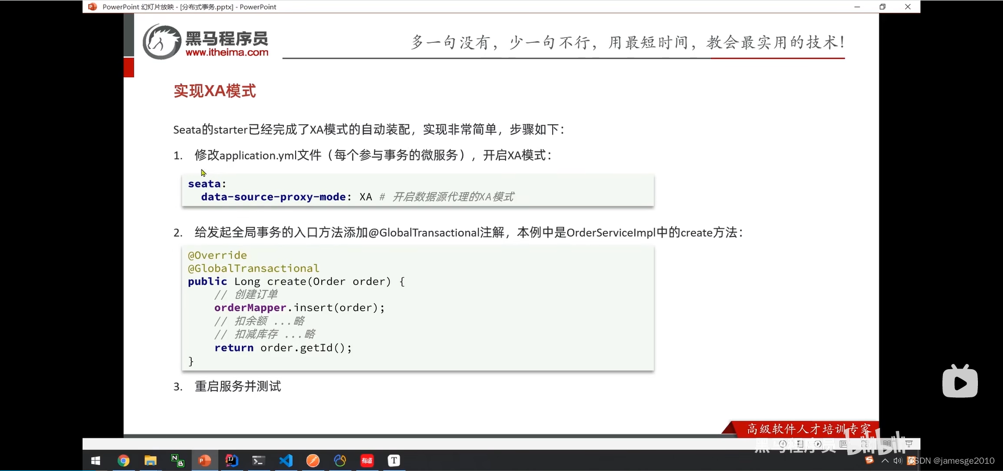Select the PowerPoint taskbar button
This screenshot has height=471, width=1003.
coord(205,461)
